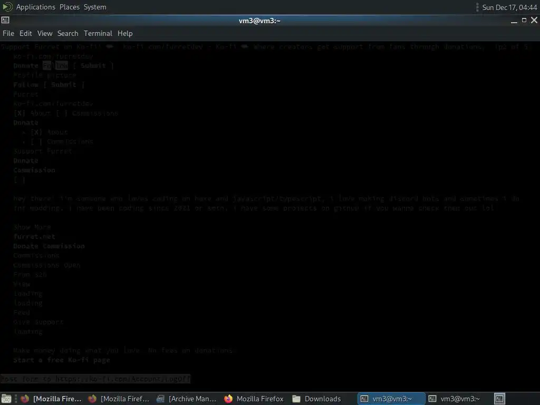The image size is (540, 405).
Task: Click the 'Donate Commission' bold text
Action: (49, 246)
